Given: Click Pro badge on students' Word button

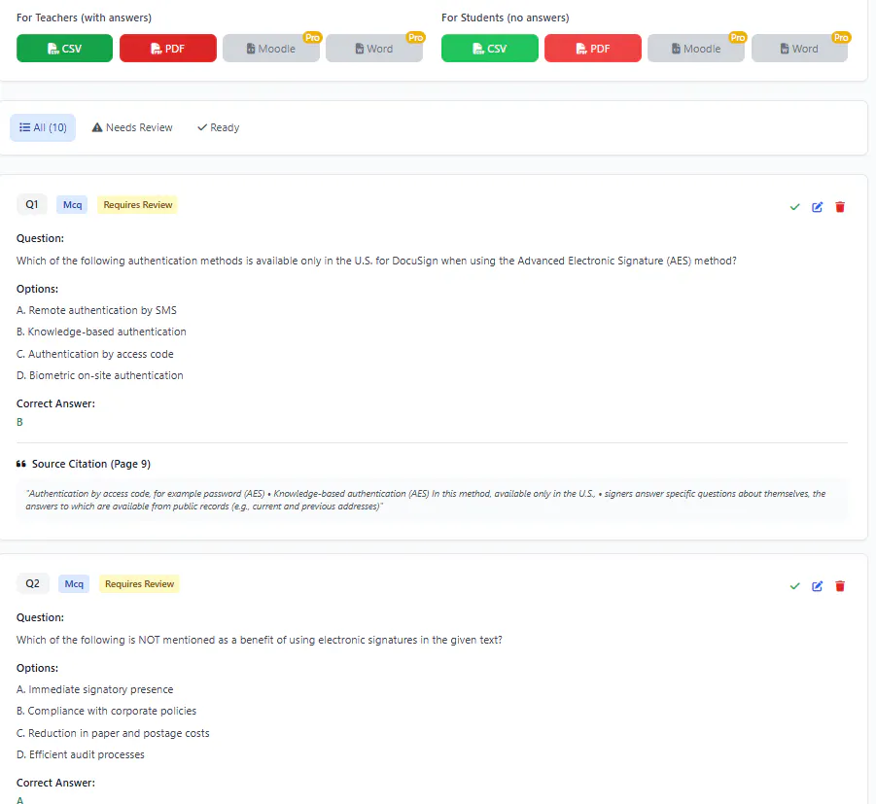Looking at the screenshot, I should 841,38.
